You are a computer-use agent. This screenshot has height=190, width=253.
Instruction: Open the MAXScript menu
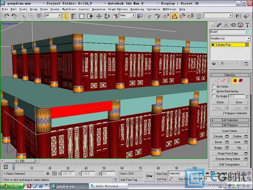[x=170, y=9]
